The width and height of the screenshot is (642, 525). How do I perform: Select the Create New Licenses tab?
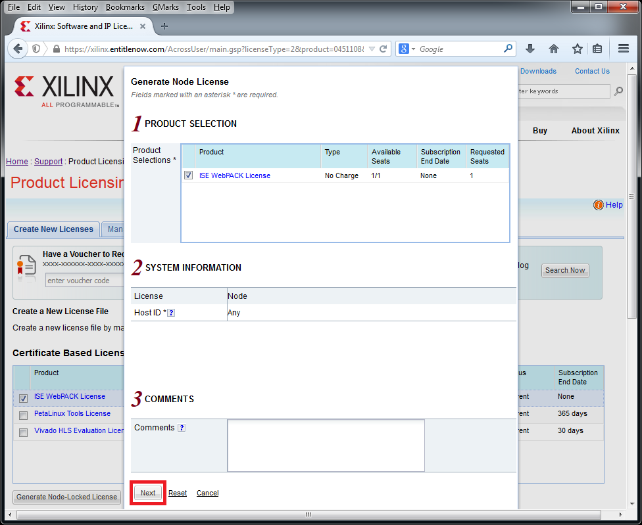coord(53,229)
